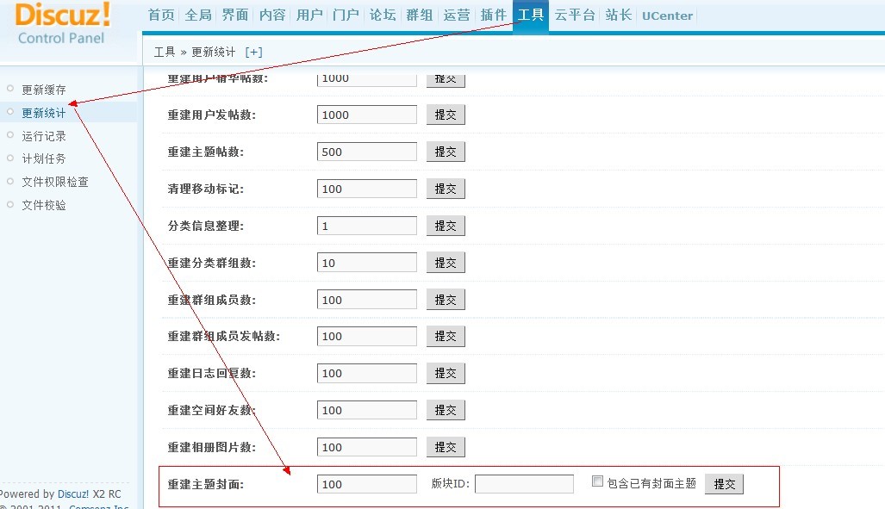The image size is (885, 509).
Task: Click the 重建用户发帖数 input field
Action: click(x=367, y=115)
